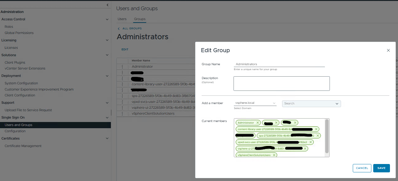Collapse the Support section
This screenshot has height=181, width=398.
107,103
